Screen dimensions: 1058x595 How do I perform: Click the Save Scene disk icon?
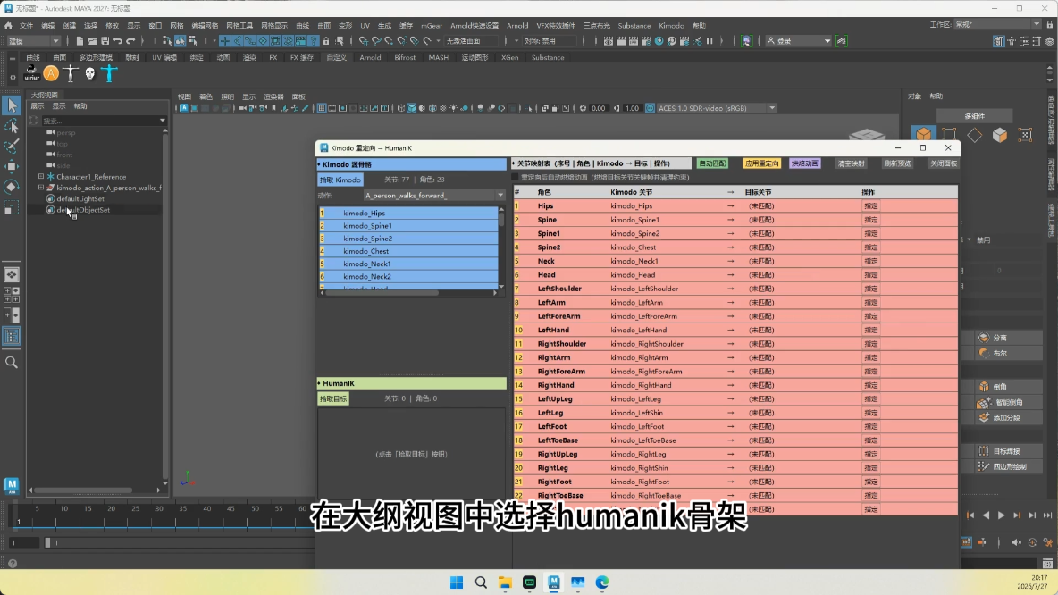coord(105,41)
